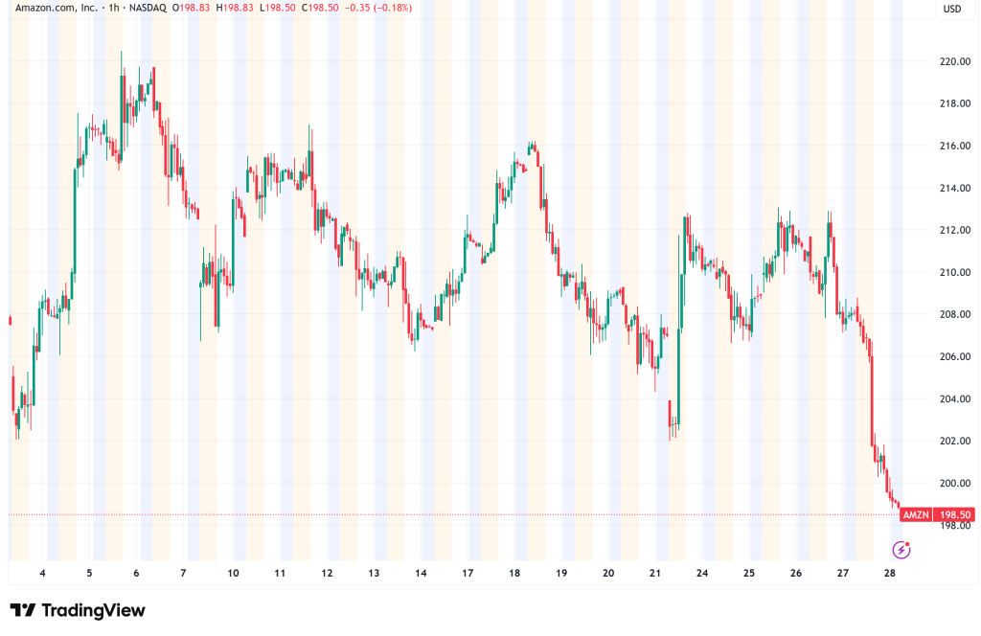Screen dimensions: 981x636
Task: Click date 18 on the time axis
Action: (514, 574)
